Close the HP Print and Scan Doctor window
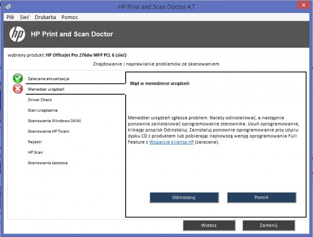The height and width of the screenshot is (237, 313). [x=304, y=5]
